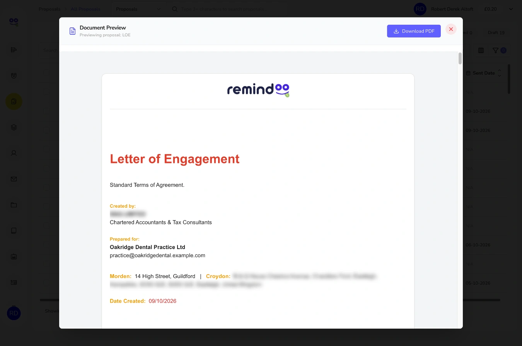Viewport: 522px width, 346px height.
Task: Open the column chooser icon in background table toolbar
Action: [x=481, y=50]
